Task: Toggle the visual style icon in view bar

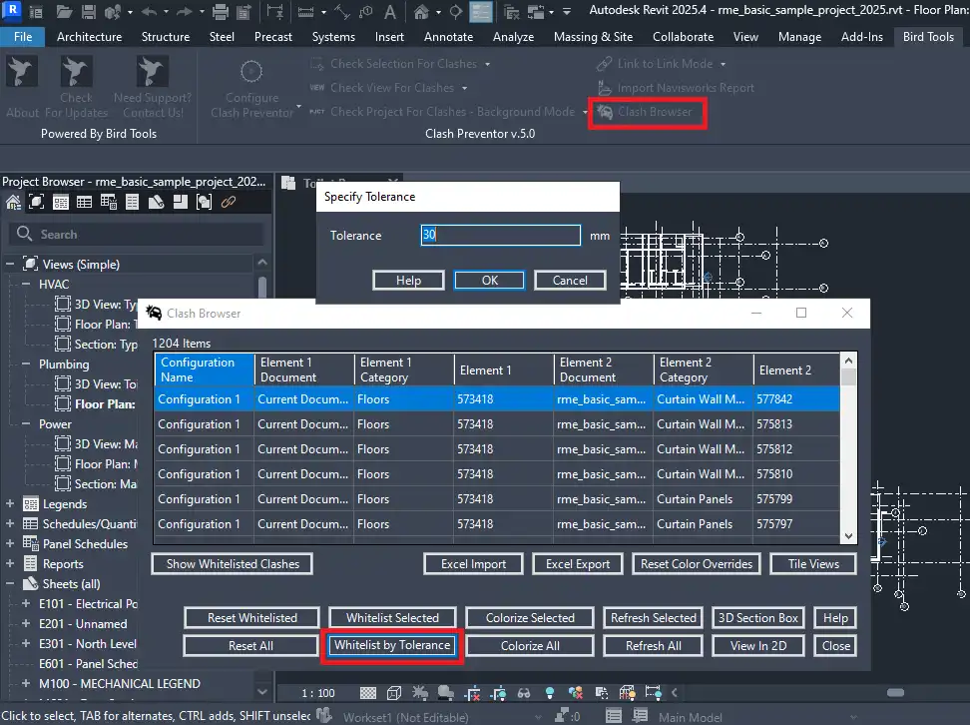Action: coord(393,692)
